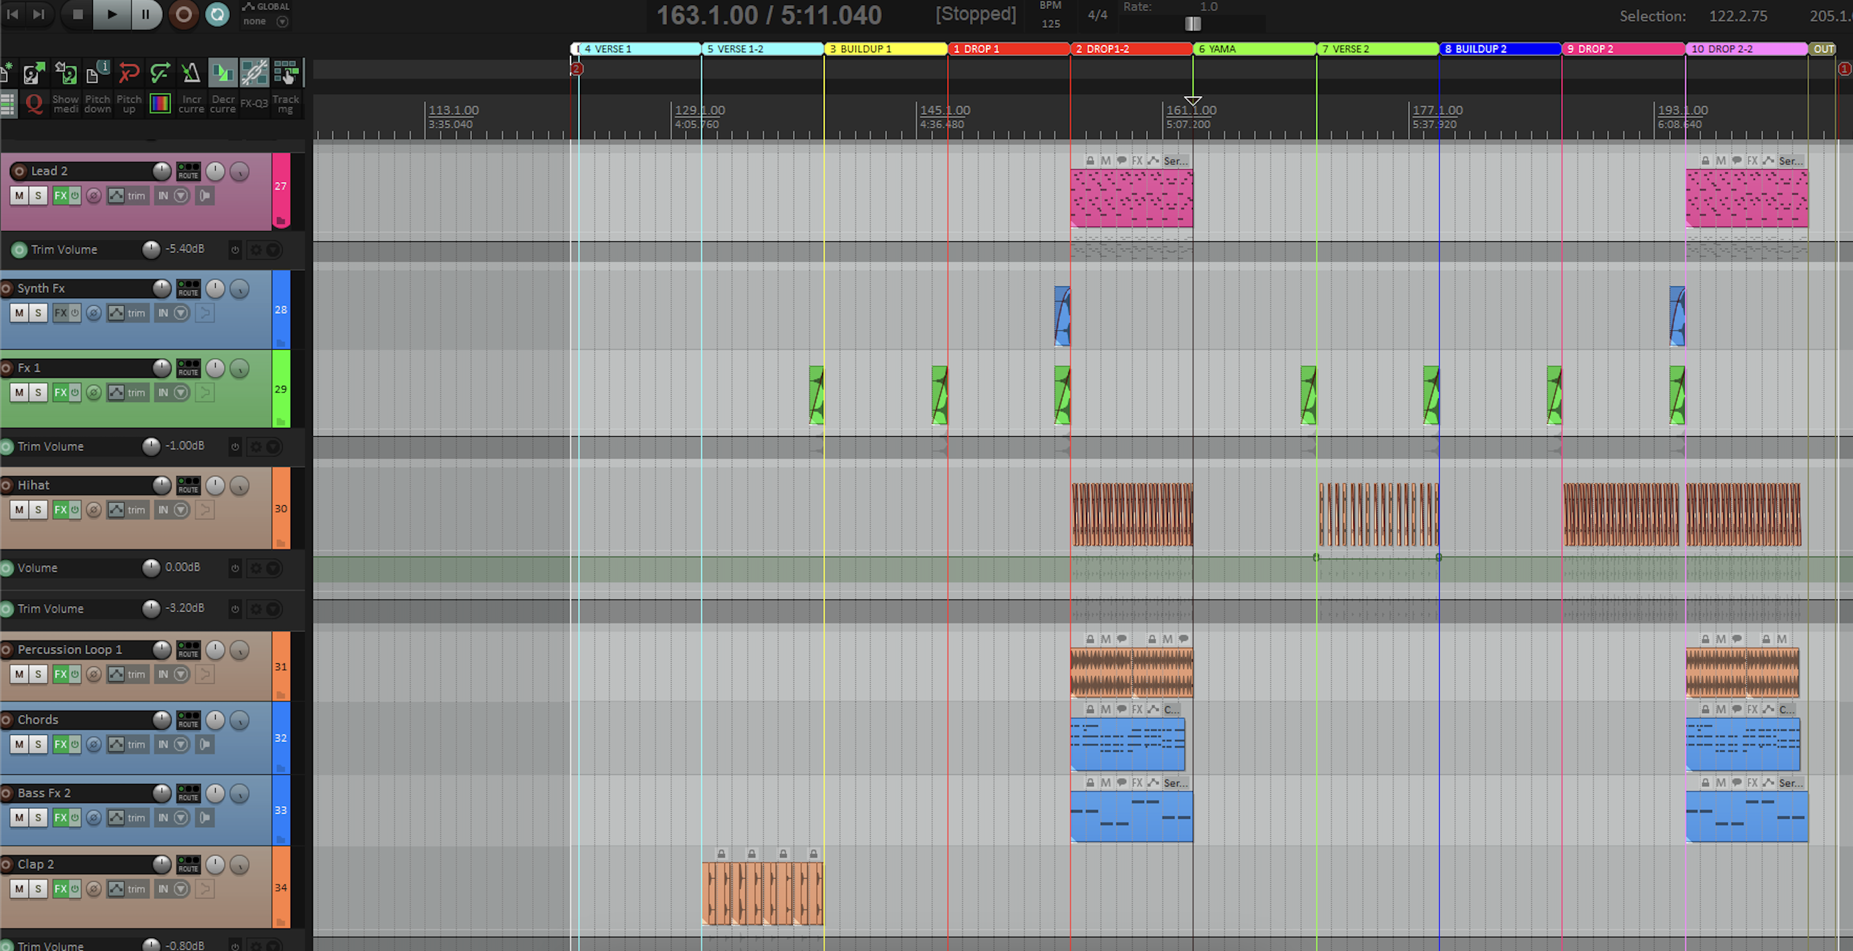Screen dimensions: 1853x951
Task: Click the green Redo arrow icon
Action: [x=160, y=74]
